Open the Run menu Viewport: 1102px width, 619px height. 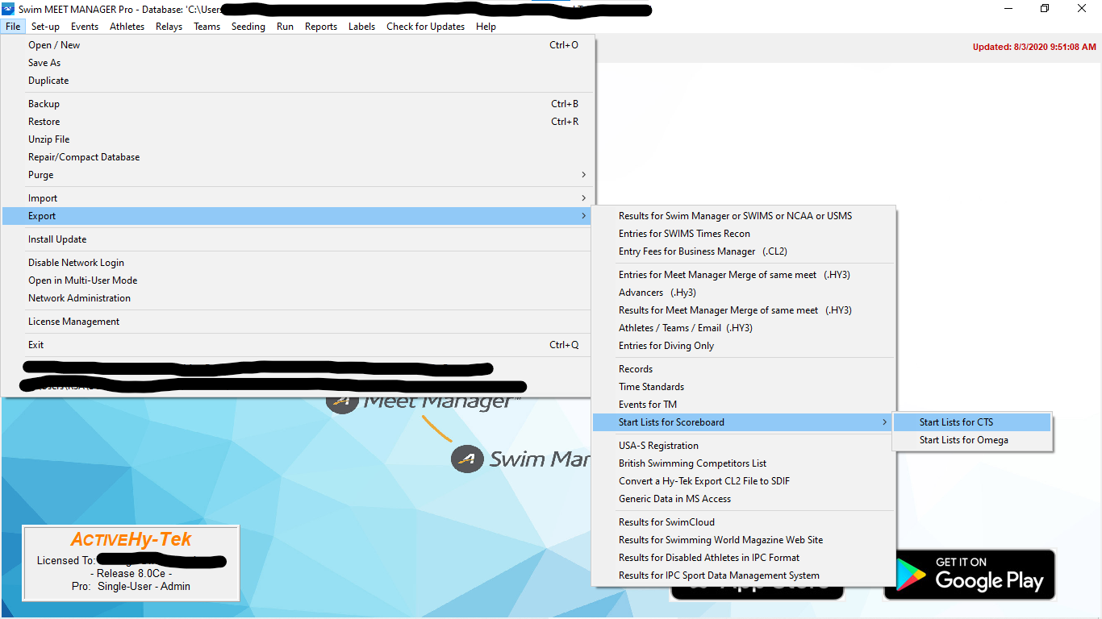coord(285,27)
